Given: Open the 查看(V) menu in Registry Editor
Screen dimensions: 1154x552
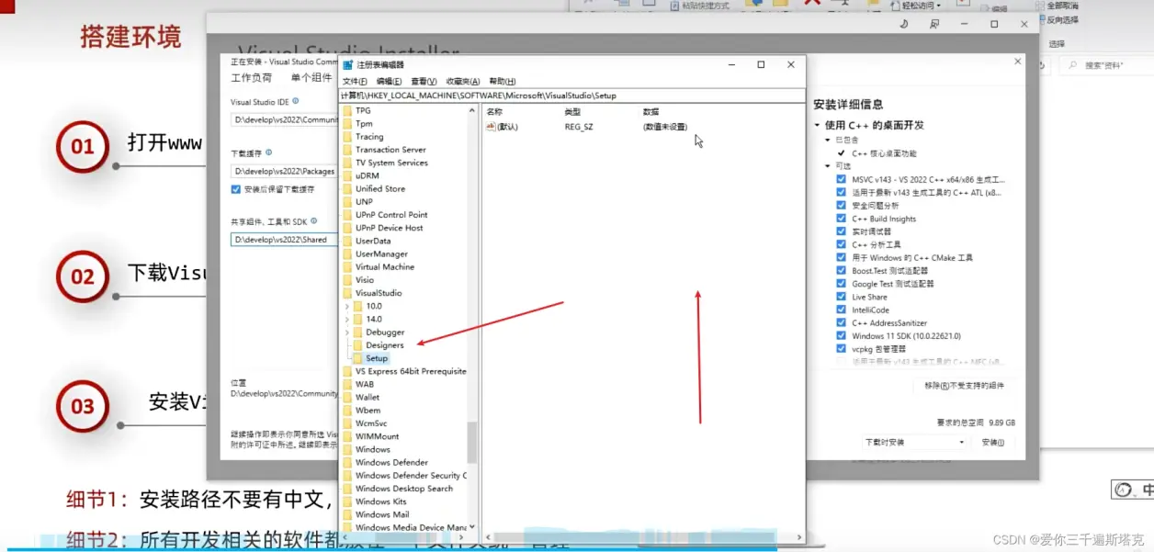Looking at the screenshot, I should [x=424, y=82].
